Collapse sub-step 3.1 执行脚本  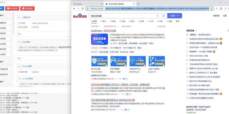tap(20, 79)
